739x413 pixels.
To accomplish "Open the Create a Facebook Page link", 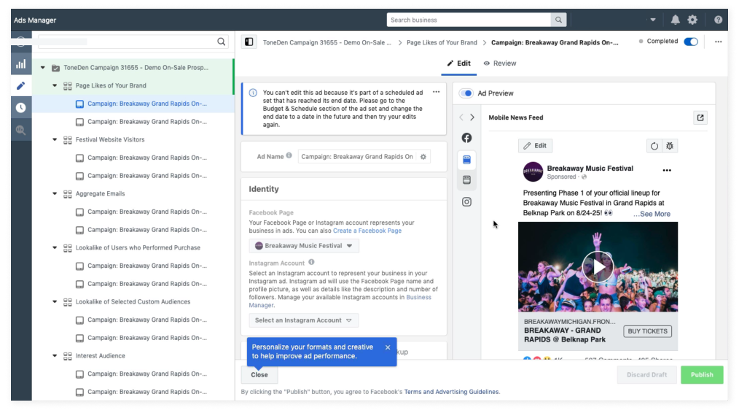I will (367, 231).
